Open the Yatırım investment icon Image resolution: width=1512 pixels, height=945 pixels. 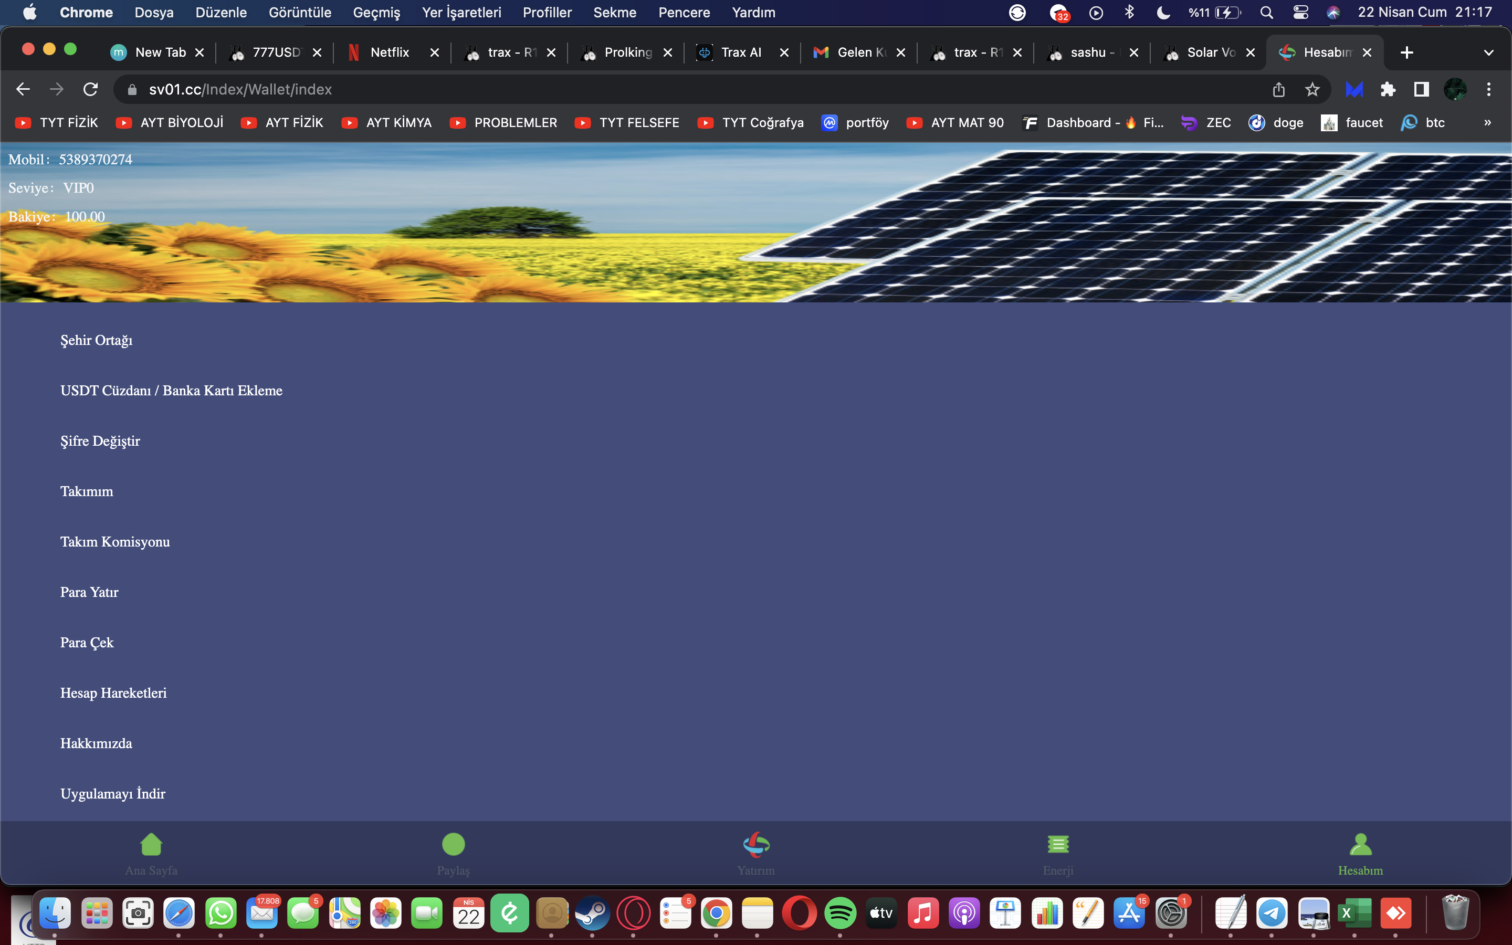click(x=756, y=844)
